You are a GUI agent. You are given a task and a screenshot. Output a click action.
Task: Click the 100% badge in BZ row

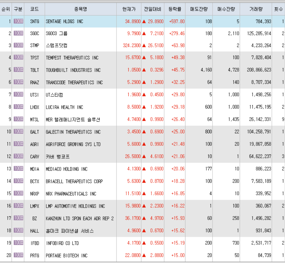[x=19, y=218]
